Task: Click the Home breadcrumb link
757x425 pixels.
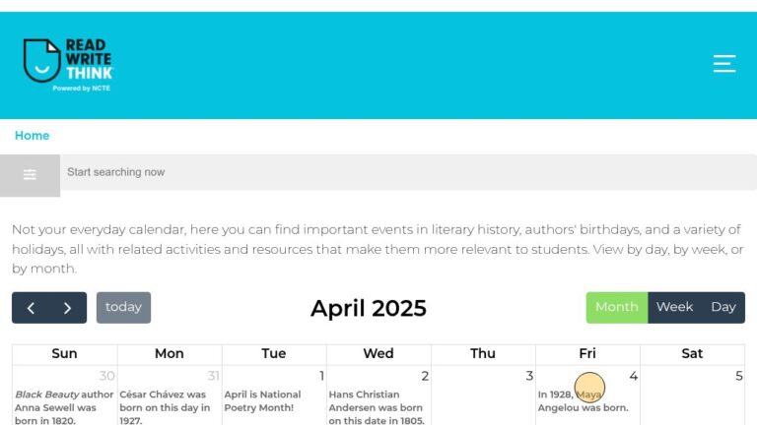Action: [32, 136]
